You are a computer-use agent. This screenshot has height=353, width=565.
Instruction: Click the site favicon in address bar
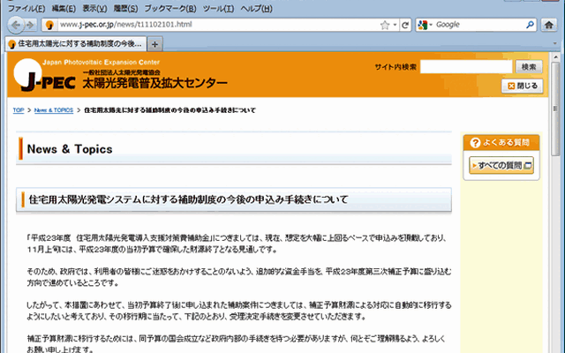(x=49, y=25)
